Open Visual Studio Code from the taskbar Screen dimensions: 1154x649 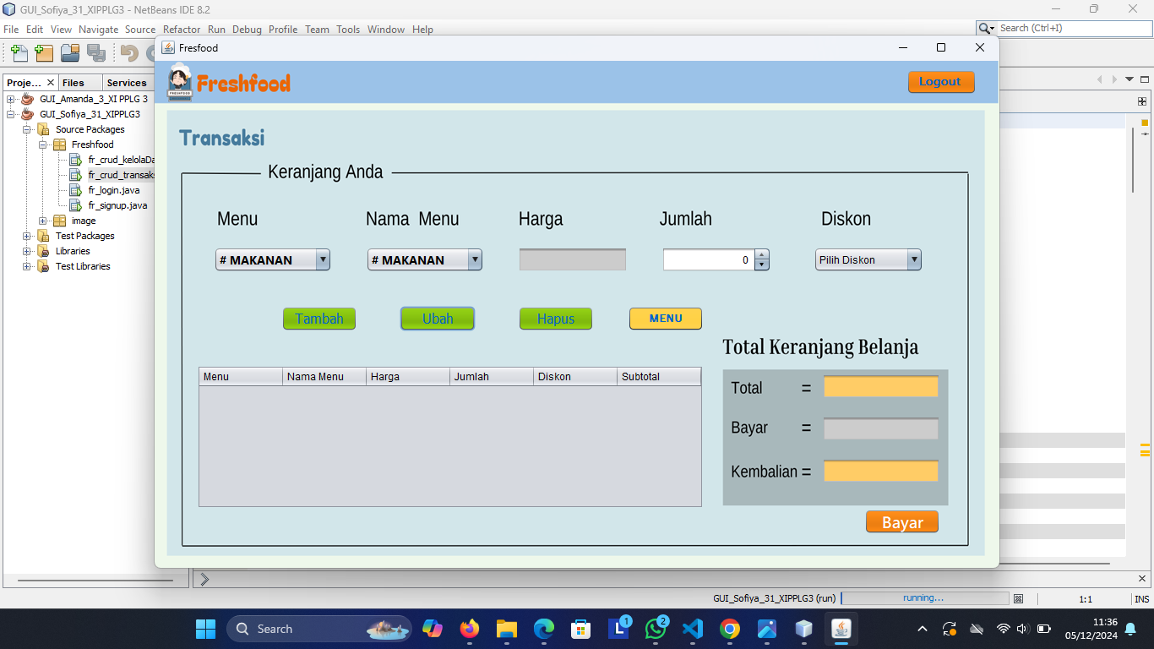[693, 629]
